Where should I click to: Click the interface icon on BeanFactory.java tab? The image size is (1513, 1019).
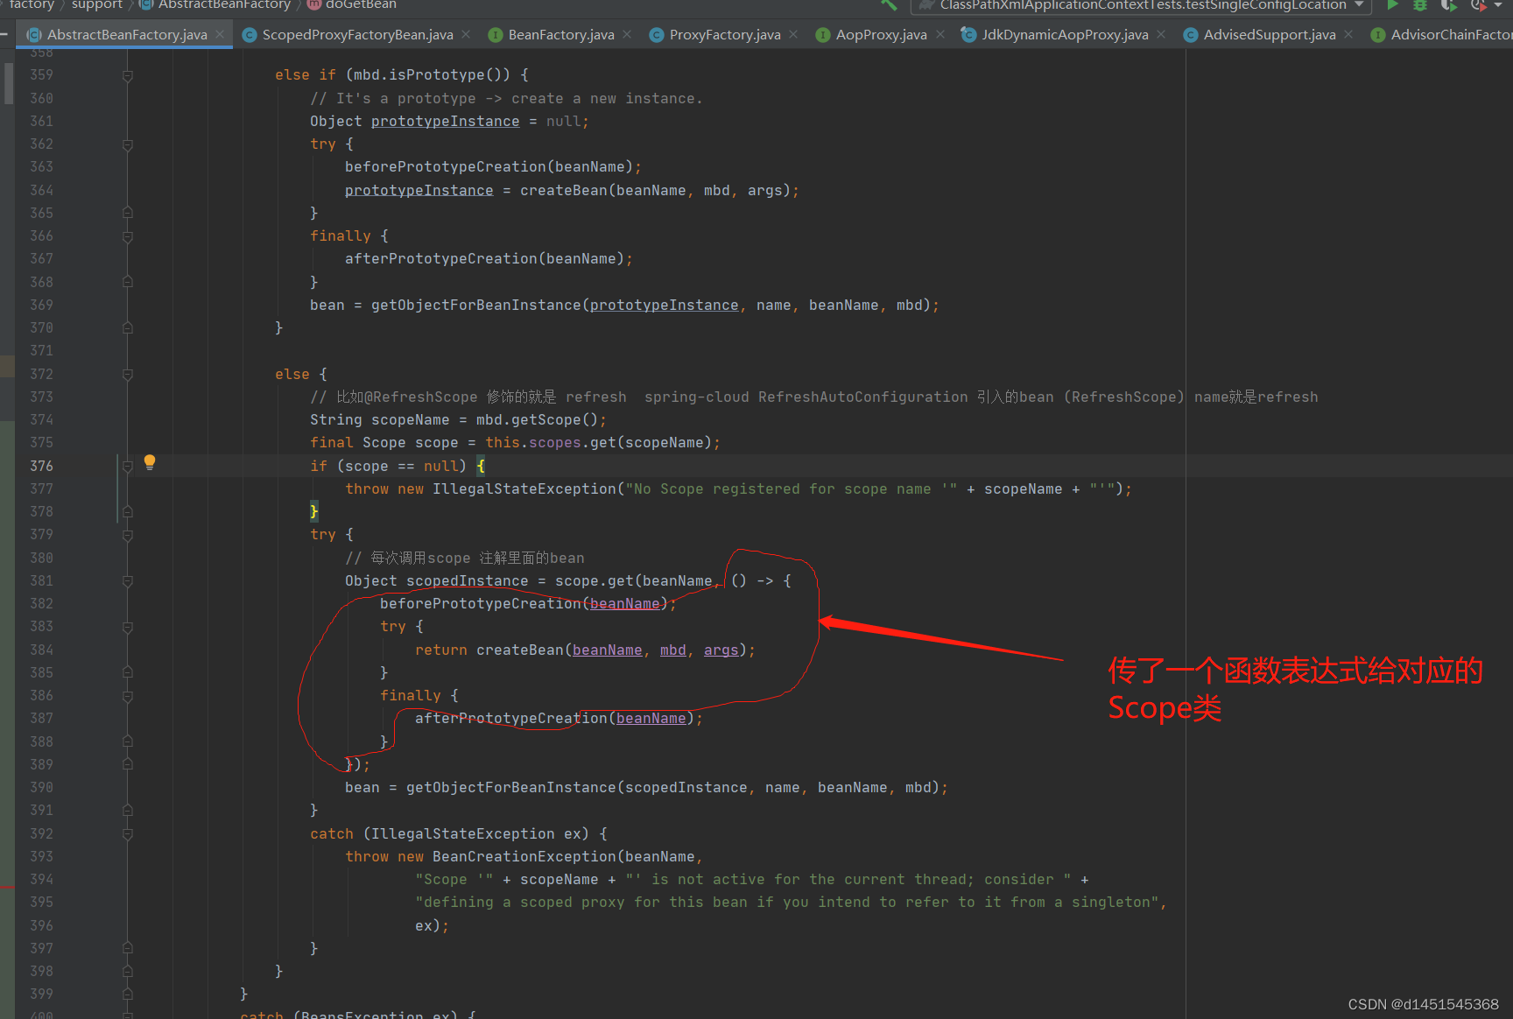pyautogui.click(x=496, y=35)
